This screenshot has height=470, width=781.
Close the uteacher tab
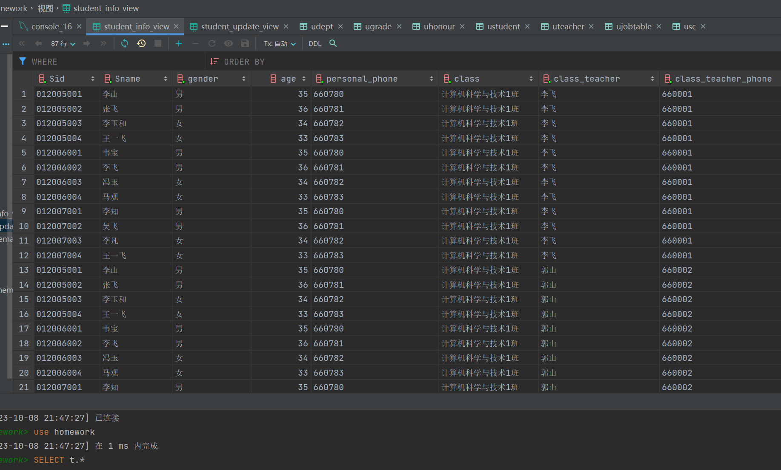[x=591, y=26]
